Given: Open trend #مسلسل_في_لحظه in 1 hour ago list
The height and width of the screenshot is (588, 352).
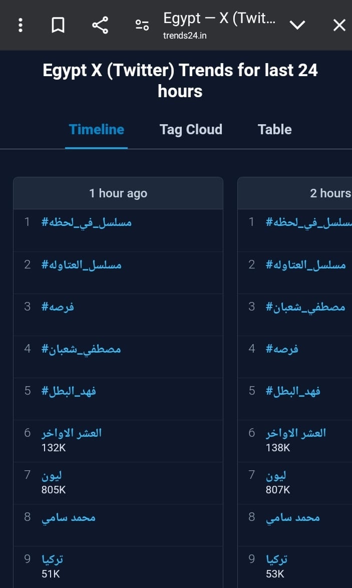Looking at the screenshot, I should coord(87,222).
